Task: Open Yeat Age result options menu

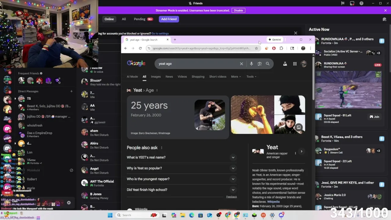Action: pyautogui.click(x=157, y=90)
